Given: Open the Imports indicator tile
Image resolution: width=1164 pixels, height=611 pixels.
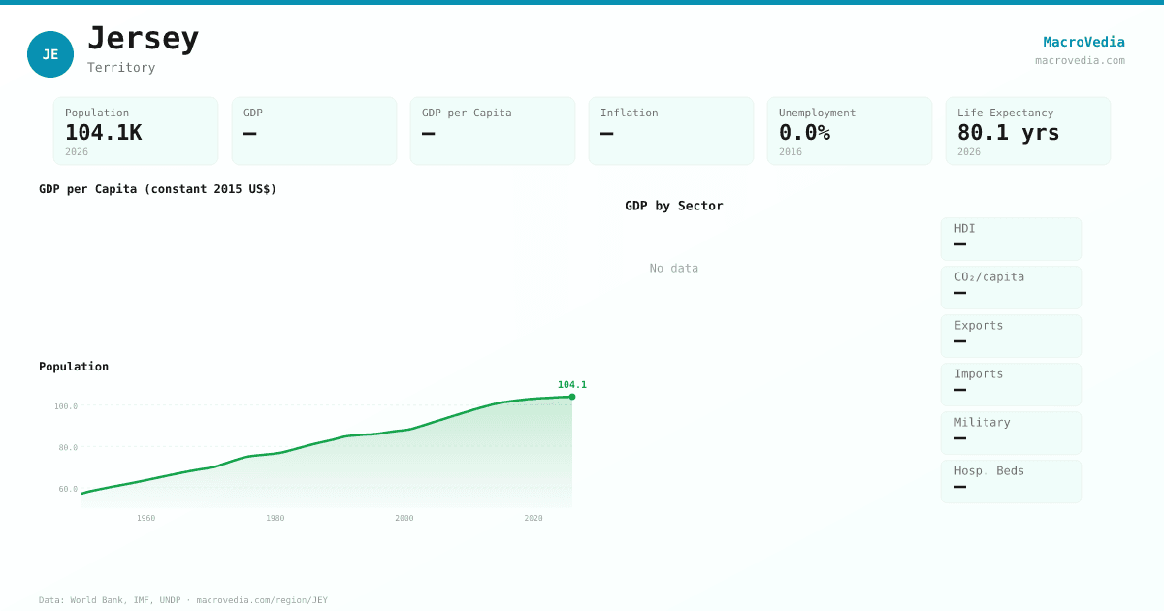Looking at the screenshot, I should (1011, 384).
